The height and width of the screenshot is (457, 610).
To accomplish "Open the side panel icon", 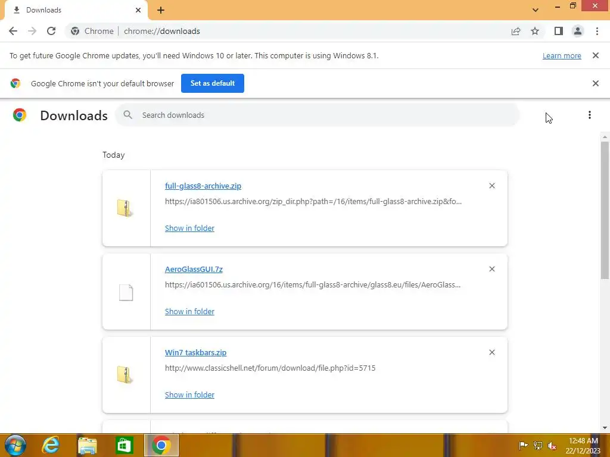I will point(559,31).
